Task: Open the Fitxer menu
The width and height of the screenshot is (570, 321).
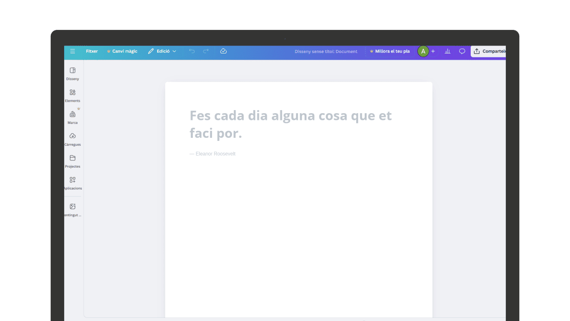Action: [x=92, y=51]
